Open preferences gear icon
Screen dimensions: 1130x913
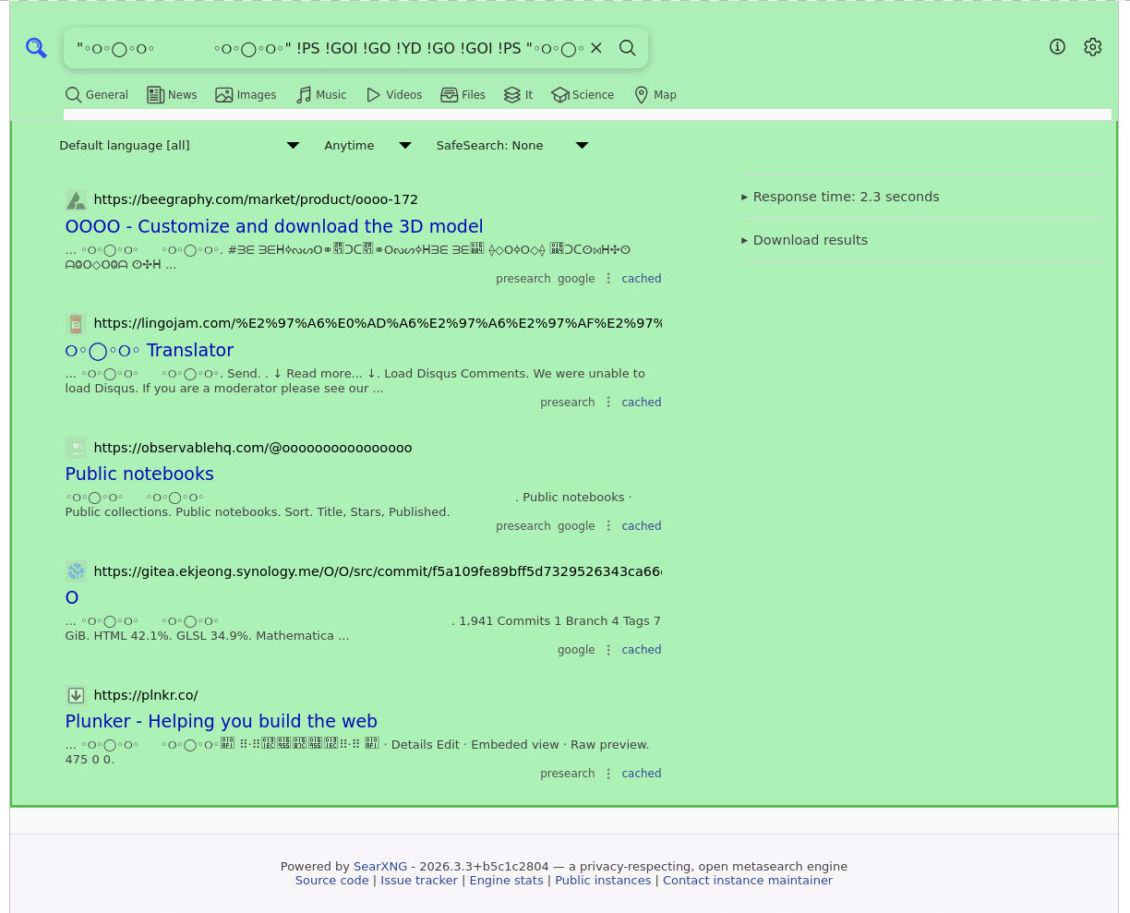click(1092, 47)
